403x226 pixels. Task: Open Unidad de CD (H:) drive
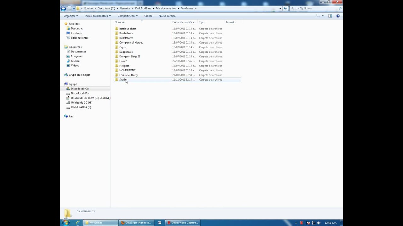(x=82, y=103)
